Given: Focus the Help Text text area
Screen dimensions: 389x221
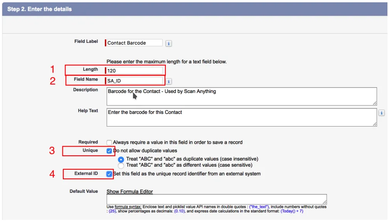Looking at the screenshot, I should point(242,117).
